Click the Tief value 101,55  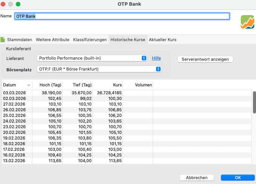click(85, 132)
